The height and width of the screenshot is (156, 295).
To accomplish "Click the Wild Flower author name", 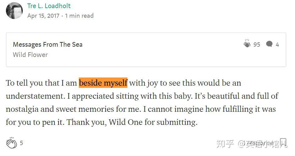I will point(30,55).
